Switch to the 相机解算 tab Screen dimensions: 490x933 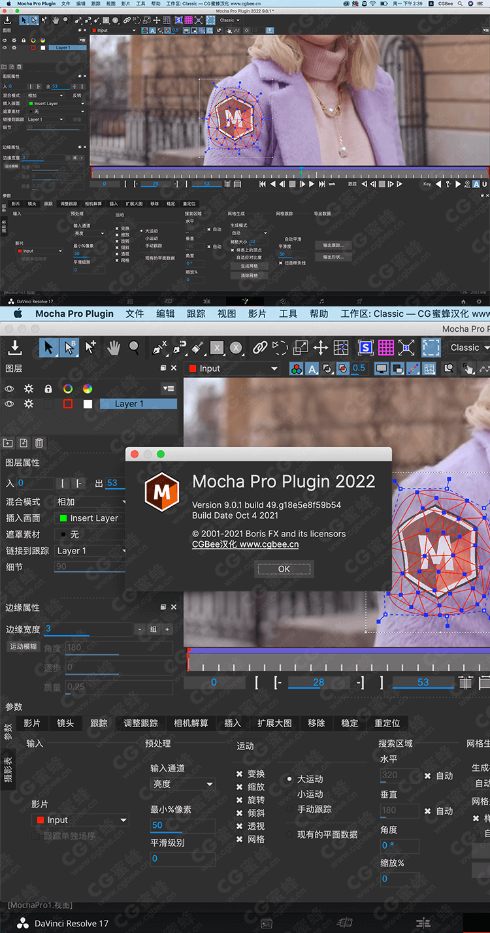[191, 723]
